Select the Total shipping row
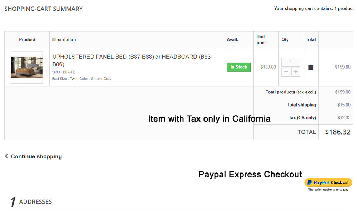Image resolution: width=357 pixels, height=215 pixels. pyautogui.click(x=302, y=105)
